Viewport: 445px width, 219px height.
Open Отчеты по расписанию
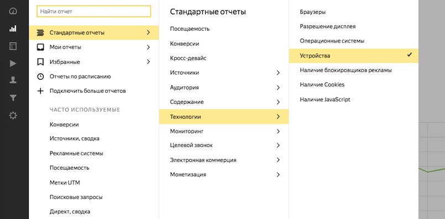pos(93,76)
